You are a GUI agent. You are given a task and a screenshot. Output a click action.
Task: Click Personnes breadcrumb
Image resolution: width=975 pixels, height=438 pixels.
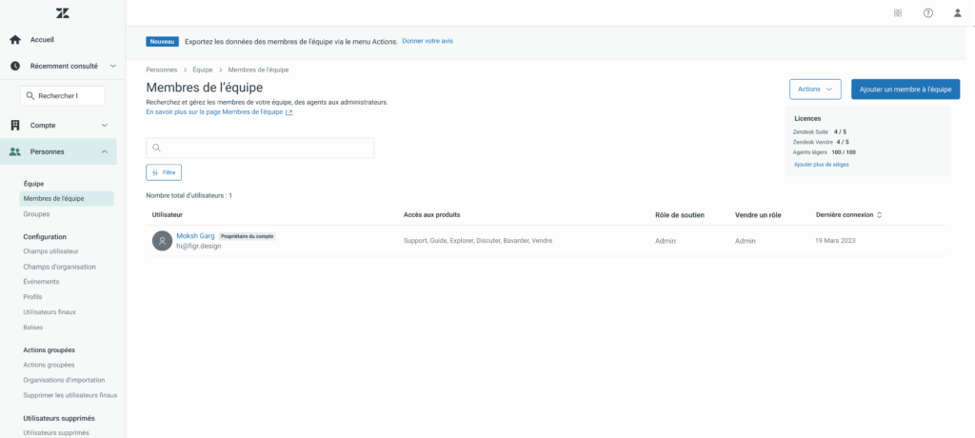click(162, 70)
